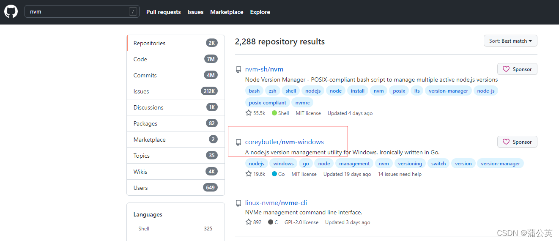Click the versioning topic tag
Screen dimensions: 559x241
(x=410, y=164)
